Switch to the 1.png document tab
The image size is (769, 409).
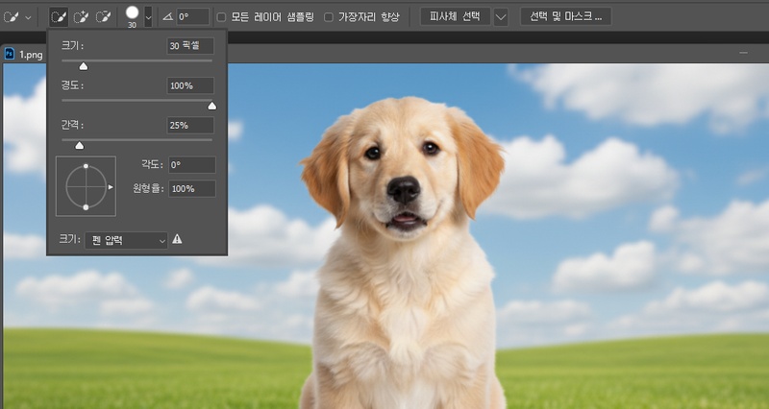pos(34,55)
